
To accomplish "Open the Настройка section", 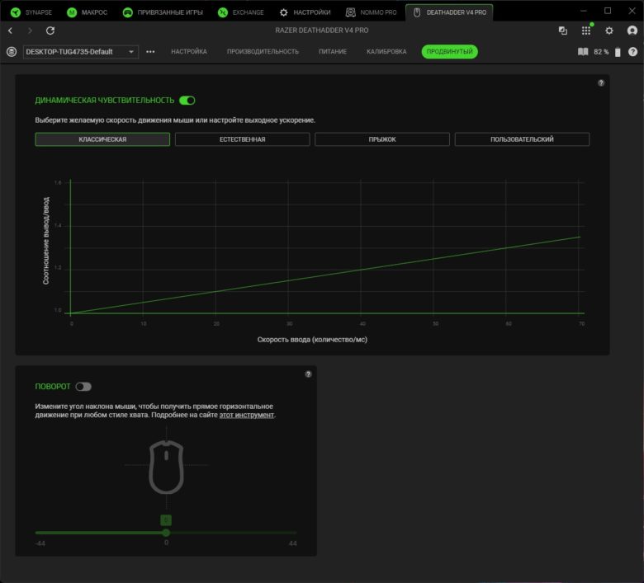I will pos(189,52).
